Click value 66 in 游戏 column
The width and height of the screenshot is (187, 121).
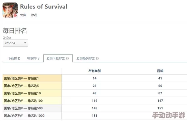click(x=160, y=86)
